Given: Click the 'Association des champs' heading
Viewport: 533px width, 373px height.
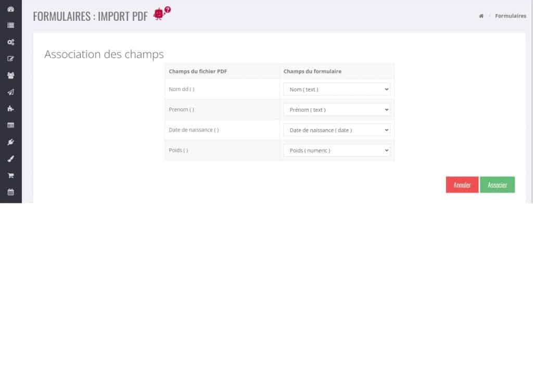Looking at the screenshot, I should point(104,54).
